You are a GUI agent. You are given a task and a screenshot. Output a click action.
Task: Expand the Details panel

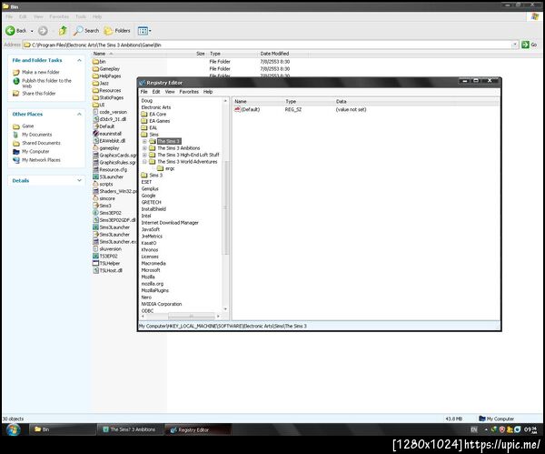point(79,180)
